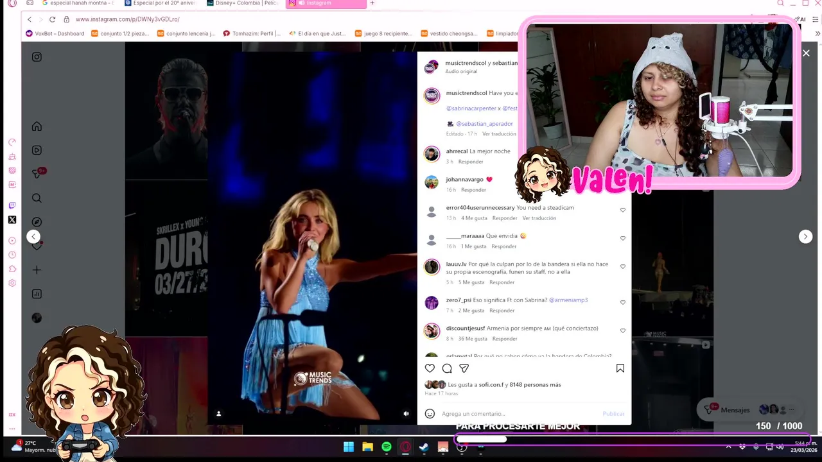View likes via '8148 personas más'
Screen dimensions: 822x462
[536, 385]
